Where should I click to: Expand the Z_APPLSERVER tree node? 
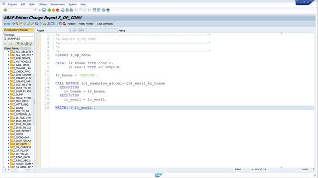coord(8,58)
